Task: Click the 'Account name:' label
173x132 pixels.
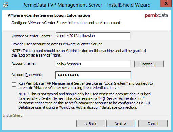Action: (23, 63)
